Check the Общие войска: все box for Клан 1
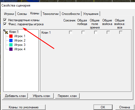The width and height of the screenshot is (135, 110). [x=121, y=32]
